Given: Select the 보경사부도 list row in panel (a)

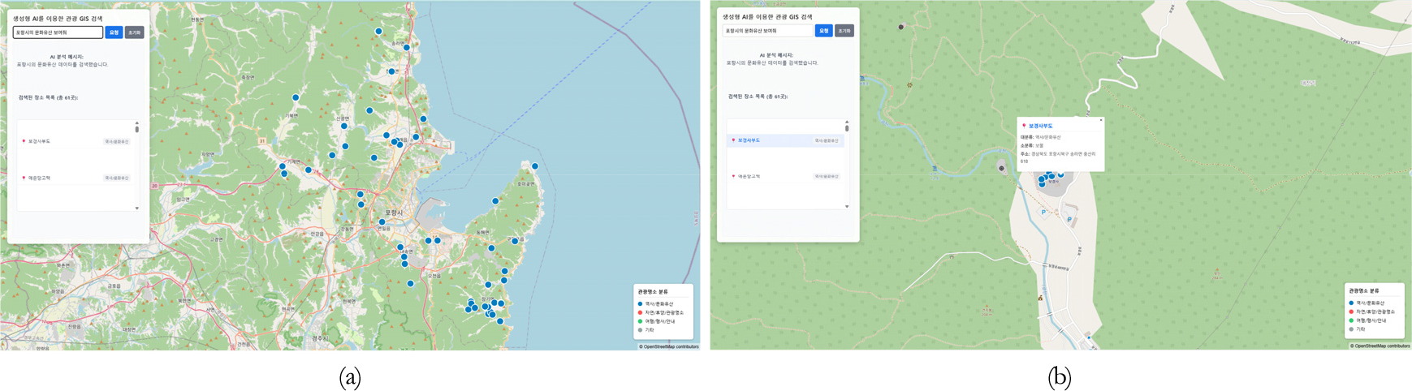Looking at the screenshot, I should [76, 141].
